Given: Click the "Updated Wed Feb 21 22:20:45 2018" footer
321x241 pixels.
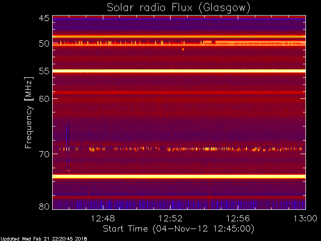Looking at the screenshot, I should 44,239.
